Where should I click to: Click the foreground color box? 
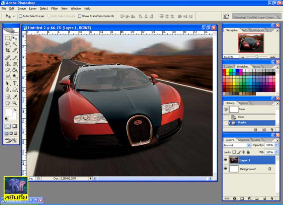(8, 112)
